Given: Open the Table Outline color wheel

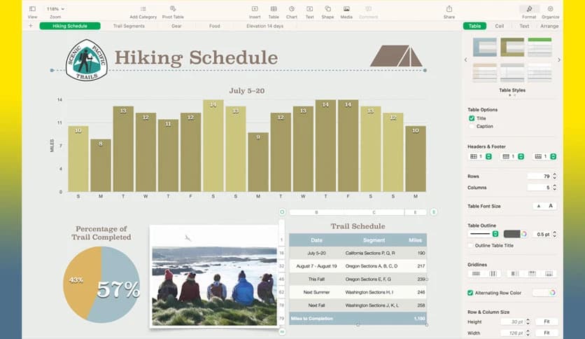Looking at the screenshot, I should [524, 234].
